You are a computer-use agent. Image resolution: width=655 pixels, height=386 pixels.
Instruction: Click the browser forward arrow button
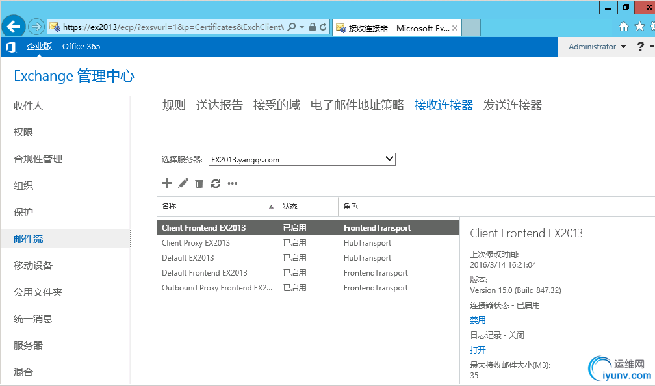click(x=36, y=27)
